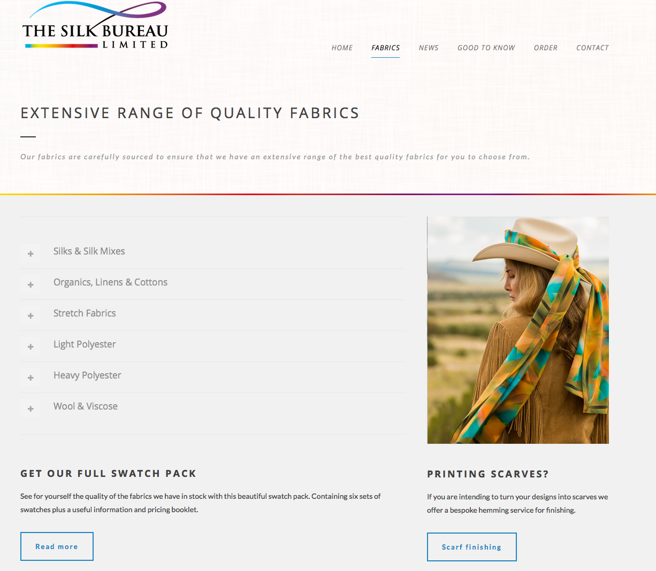656x571 pixels.
Task: Click plus icon beside Stretch Fabrics
Action: click(30, 315)
